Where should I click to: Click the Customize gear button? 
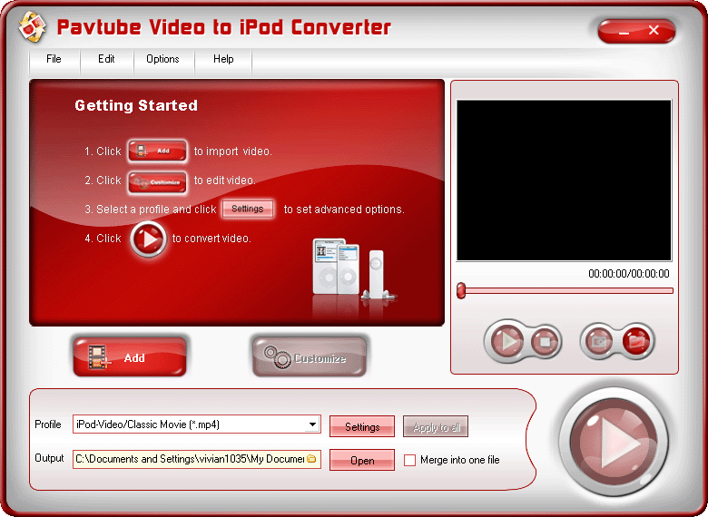pos(310,357)
